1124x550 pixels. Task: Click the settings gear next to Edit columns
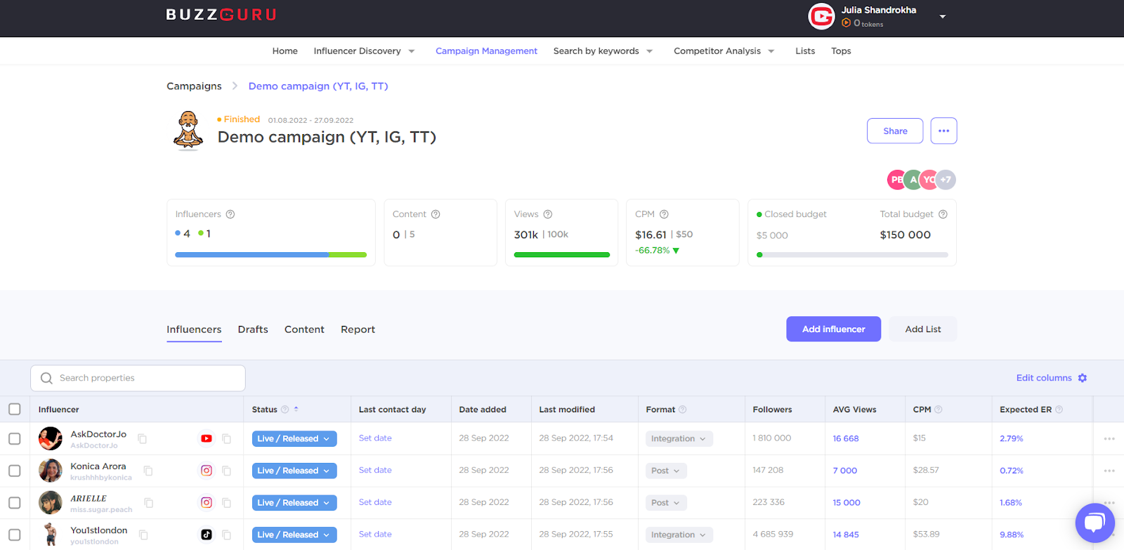[1083, 378]
